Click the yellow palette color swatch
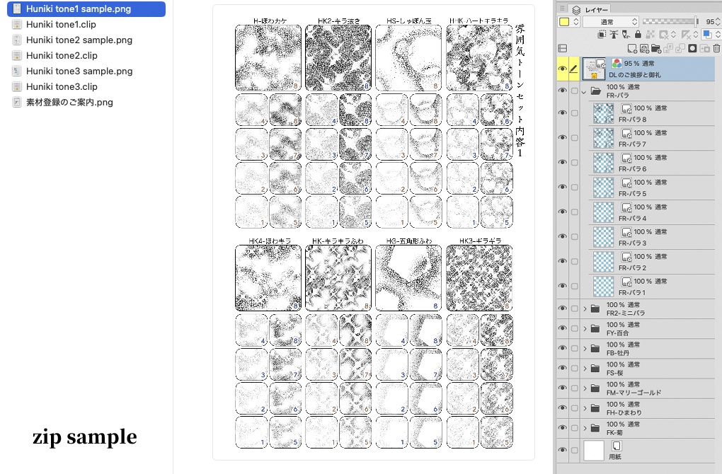This screenshot has width=722, height=474. (x=564, y=22)
